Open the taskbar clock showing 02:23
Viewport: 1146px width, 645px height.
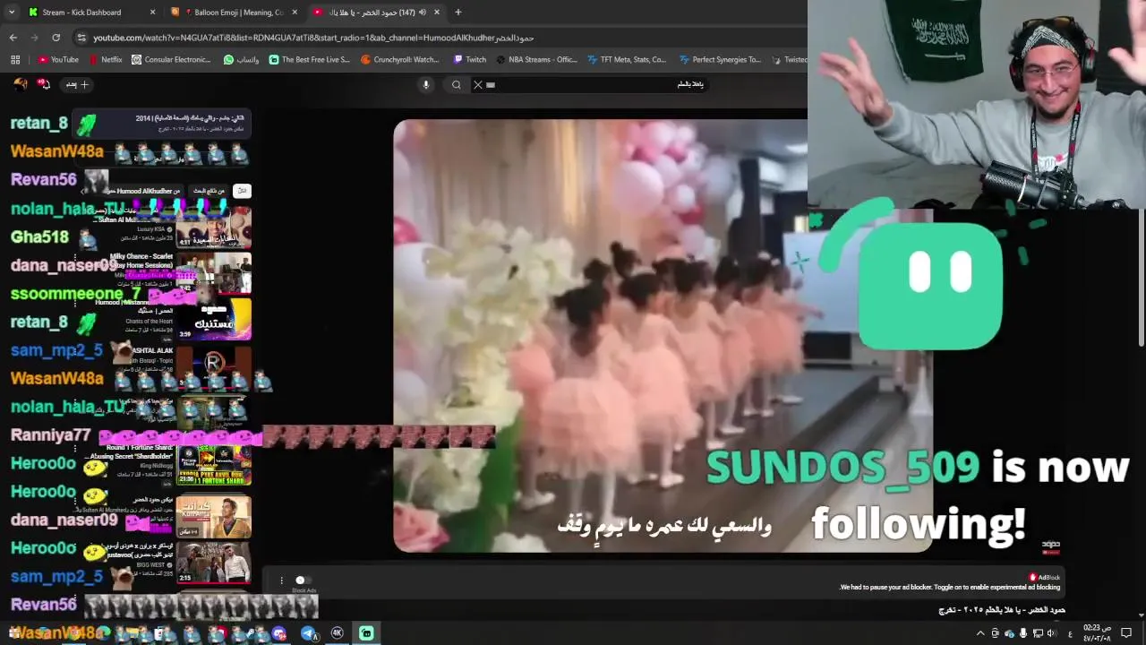[x=1097, y=633]
